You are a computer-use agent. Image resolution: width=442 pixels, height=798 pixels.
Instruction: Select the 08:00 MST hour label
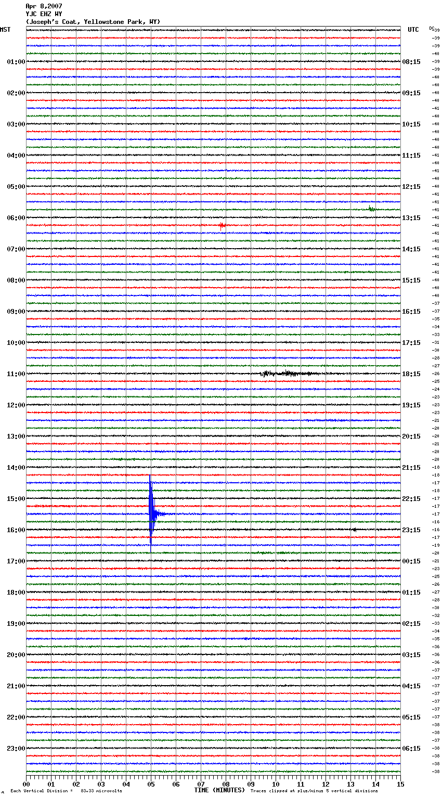click(x=16, y=280)
